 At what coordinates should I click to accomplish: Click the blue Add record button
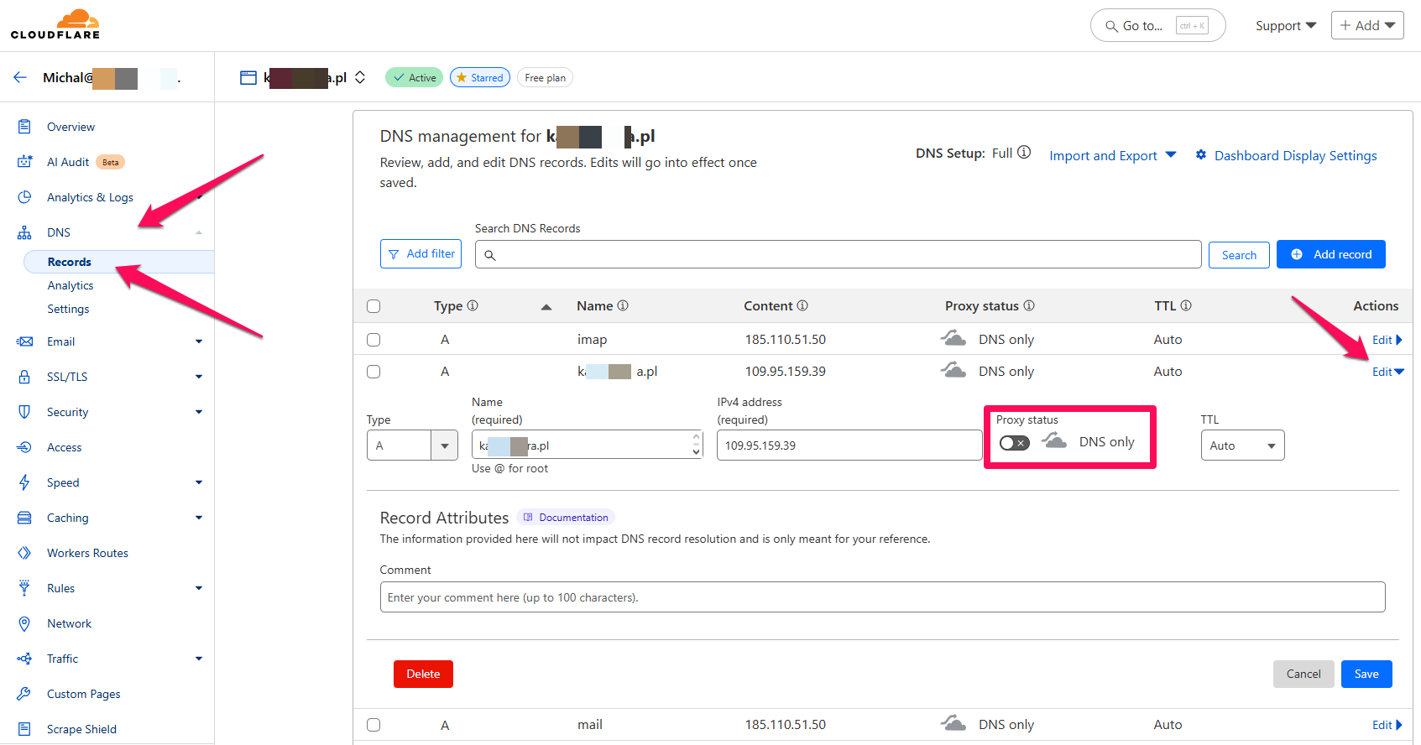coord(1331,254)
